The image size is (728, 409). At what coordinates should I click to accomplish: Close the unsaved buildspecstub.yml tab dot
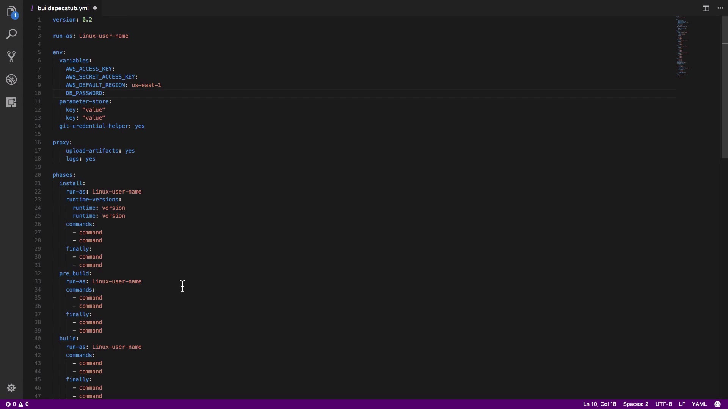[95, 8]
